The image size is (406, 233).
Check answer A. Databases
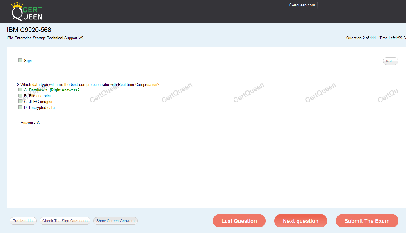(20, 90)
